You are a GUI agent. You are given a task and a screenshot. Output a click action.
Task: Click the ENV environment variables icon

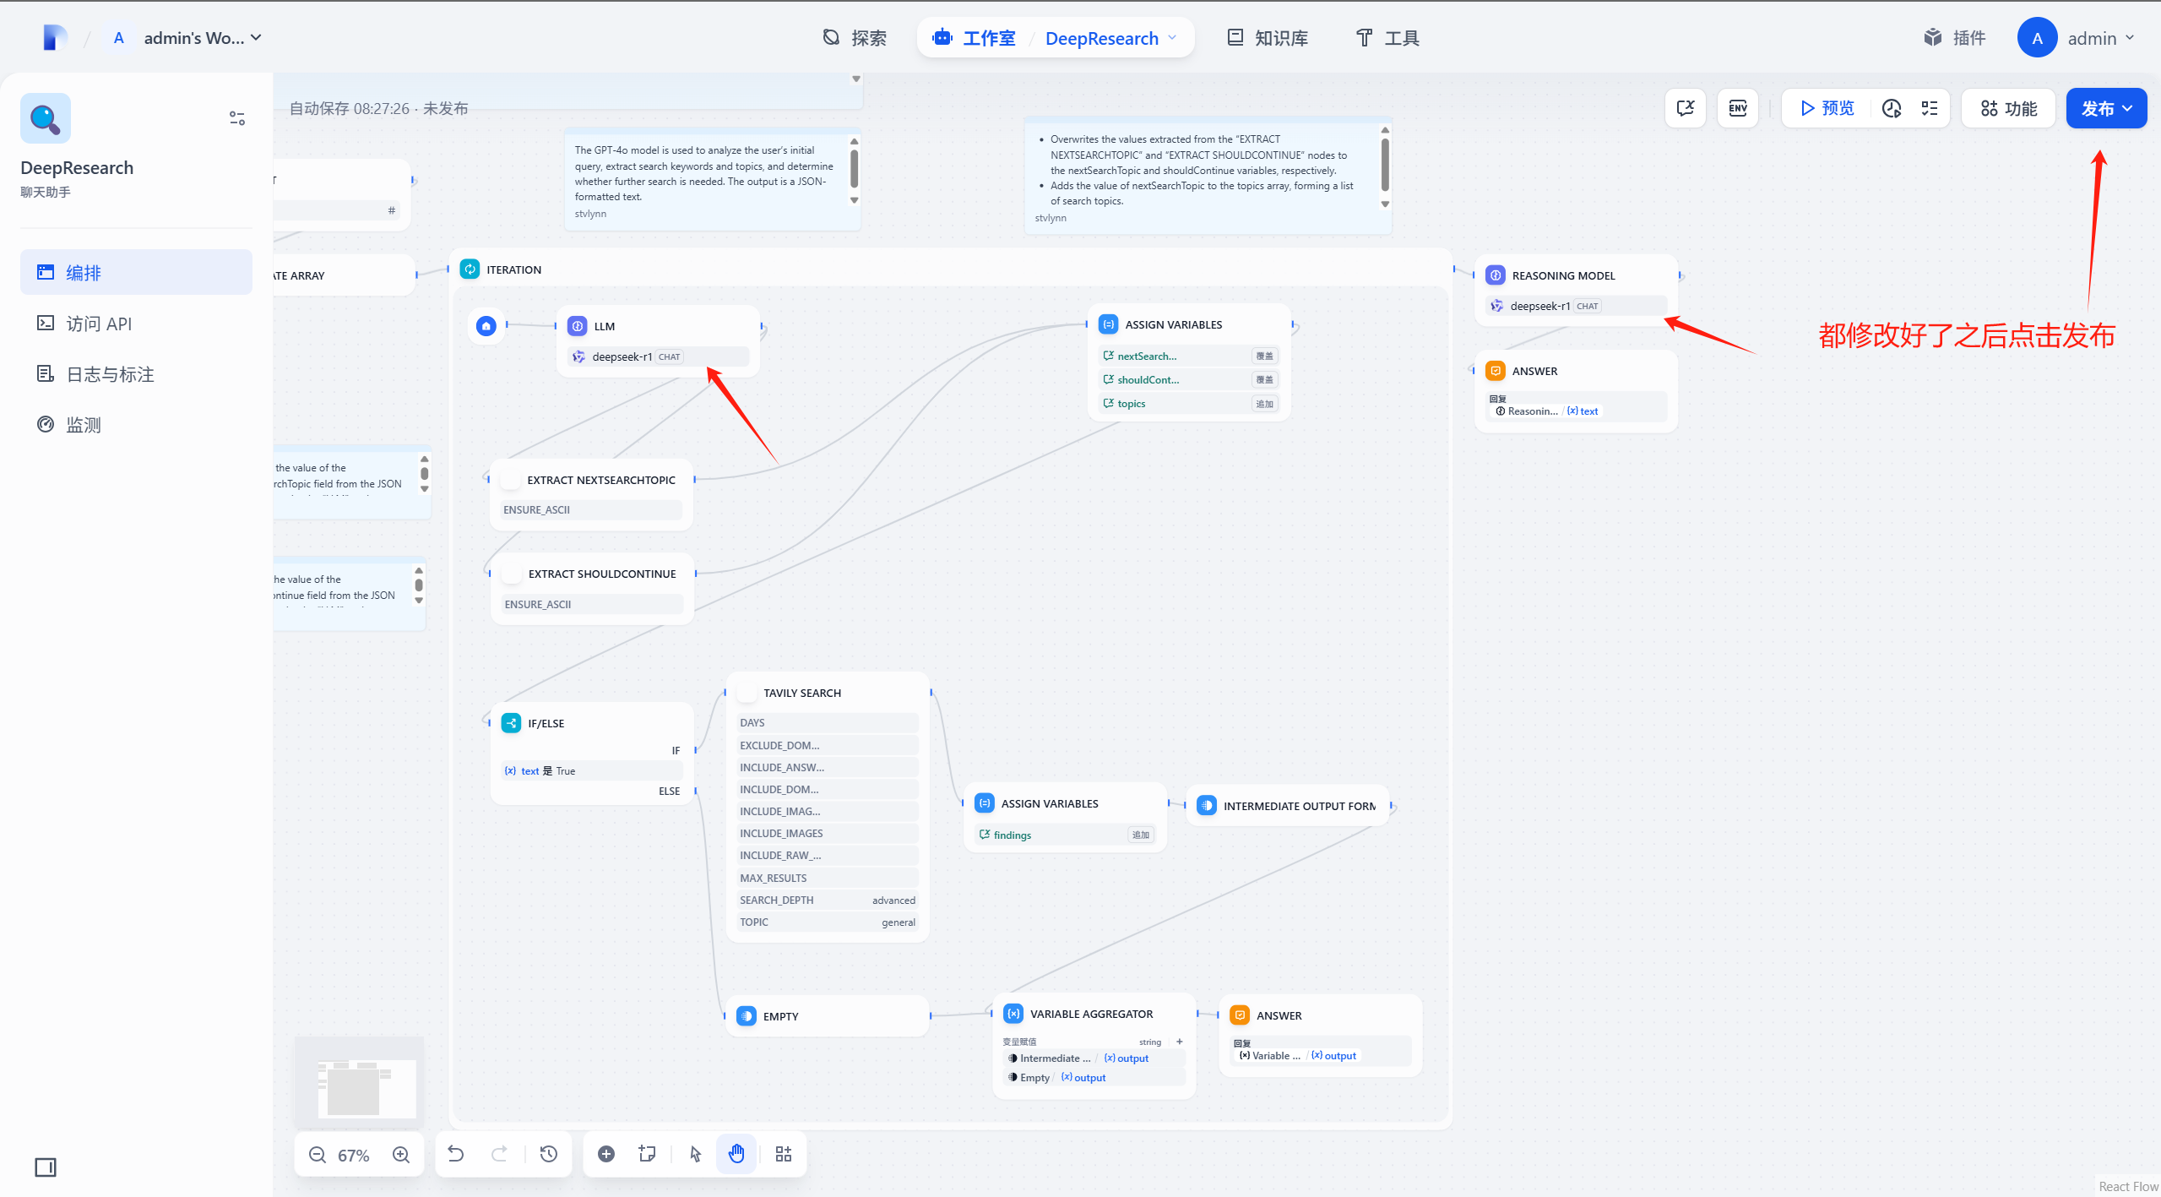point(1738,108)
